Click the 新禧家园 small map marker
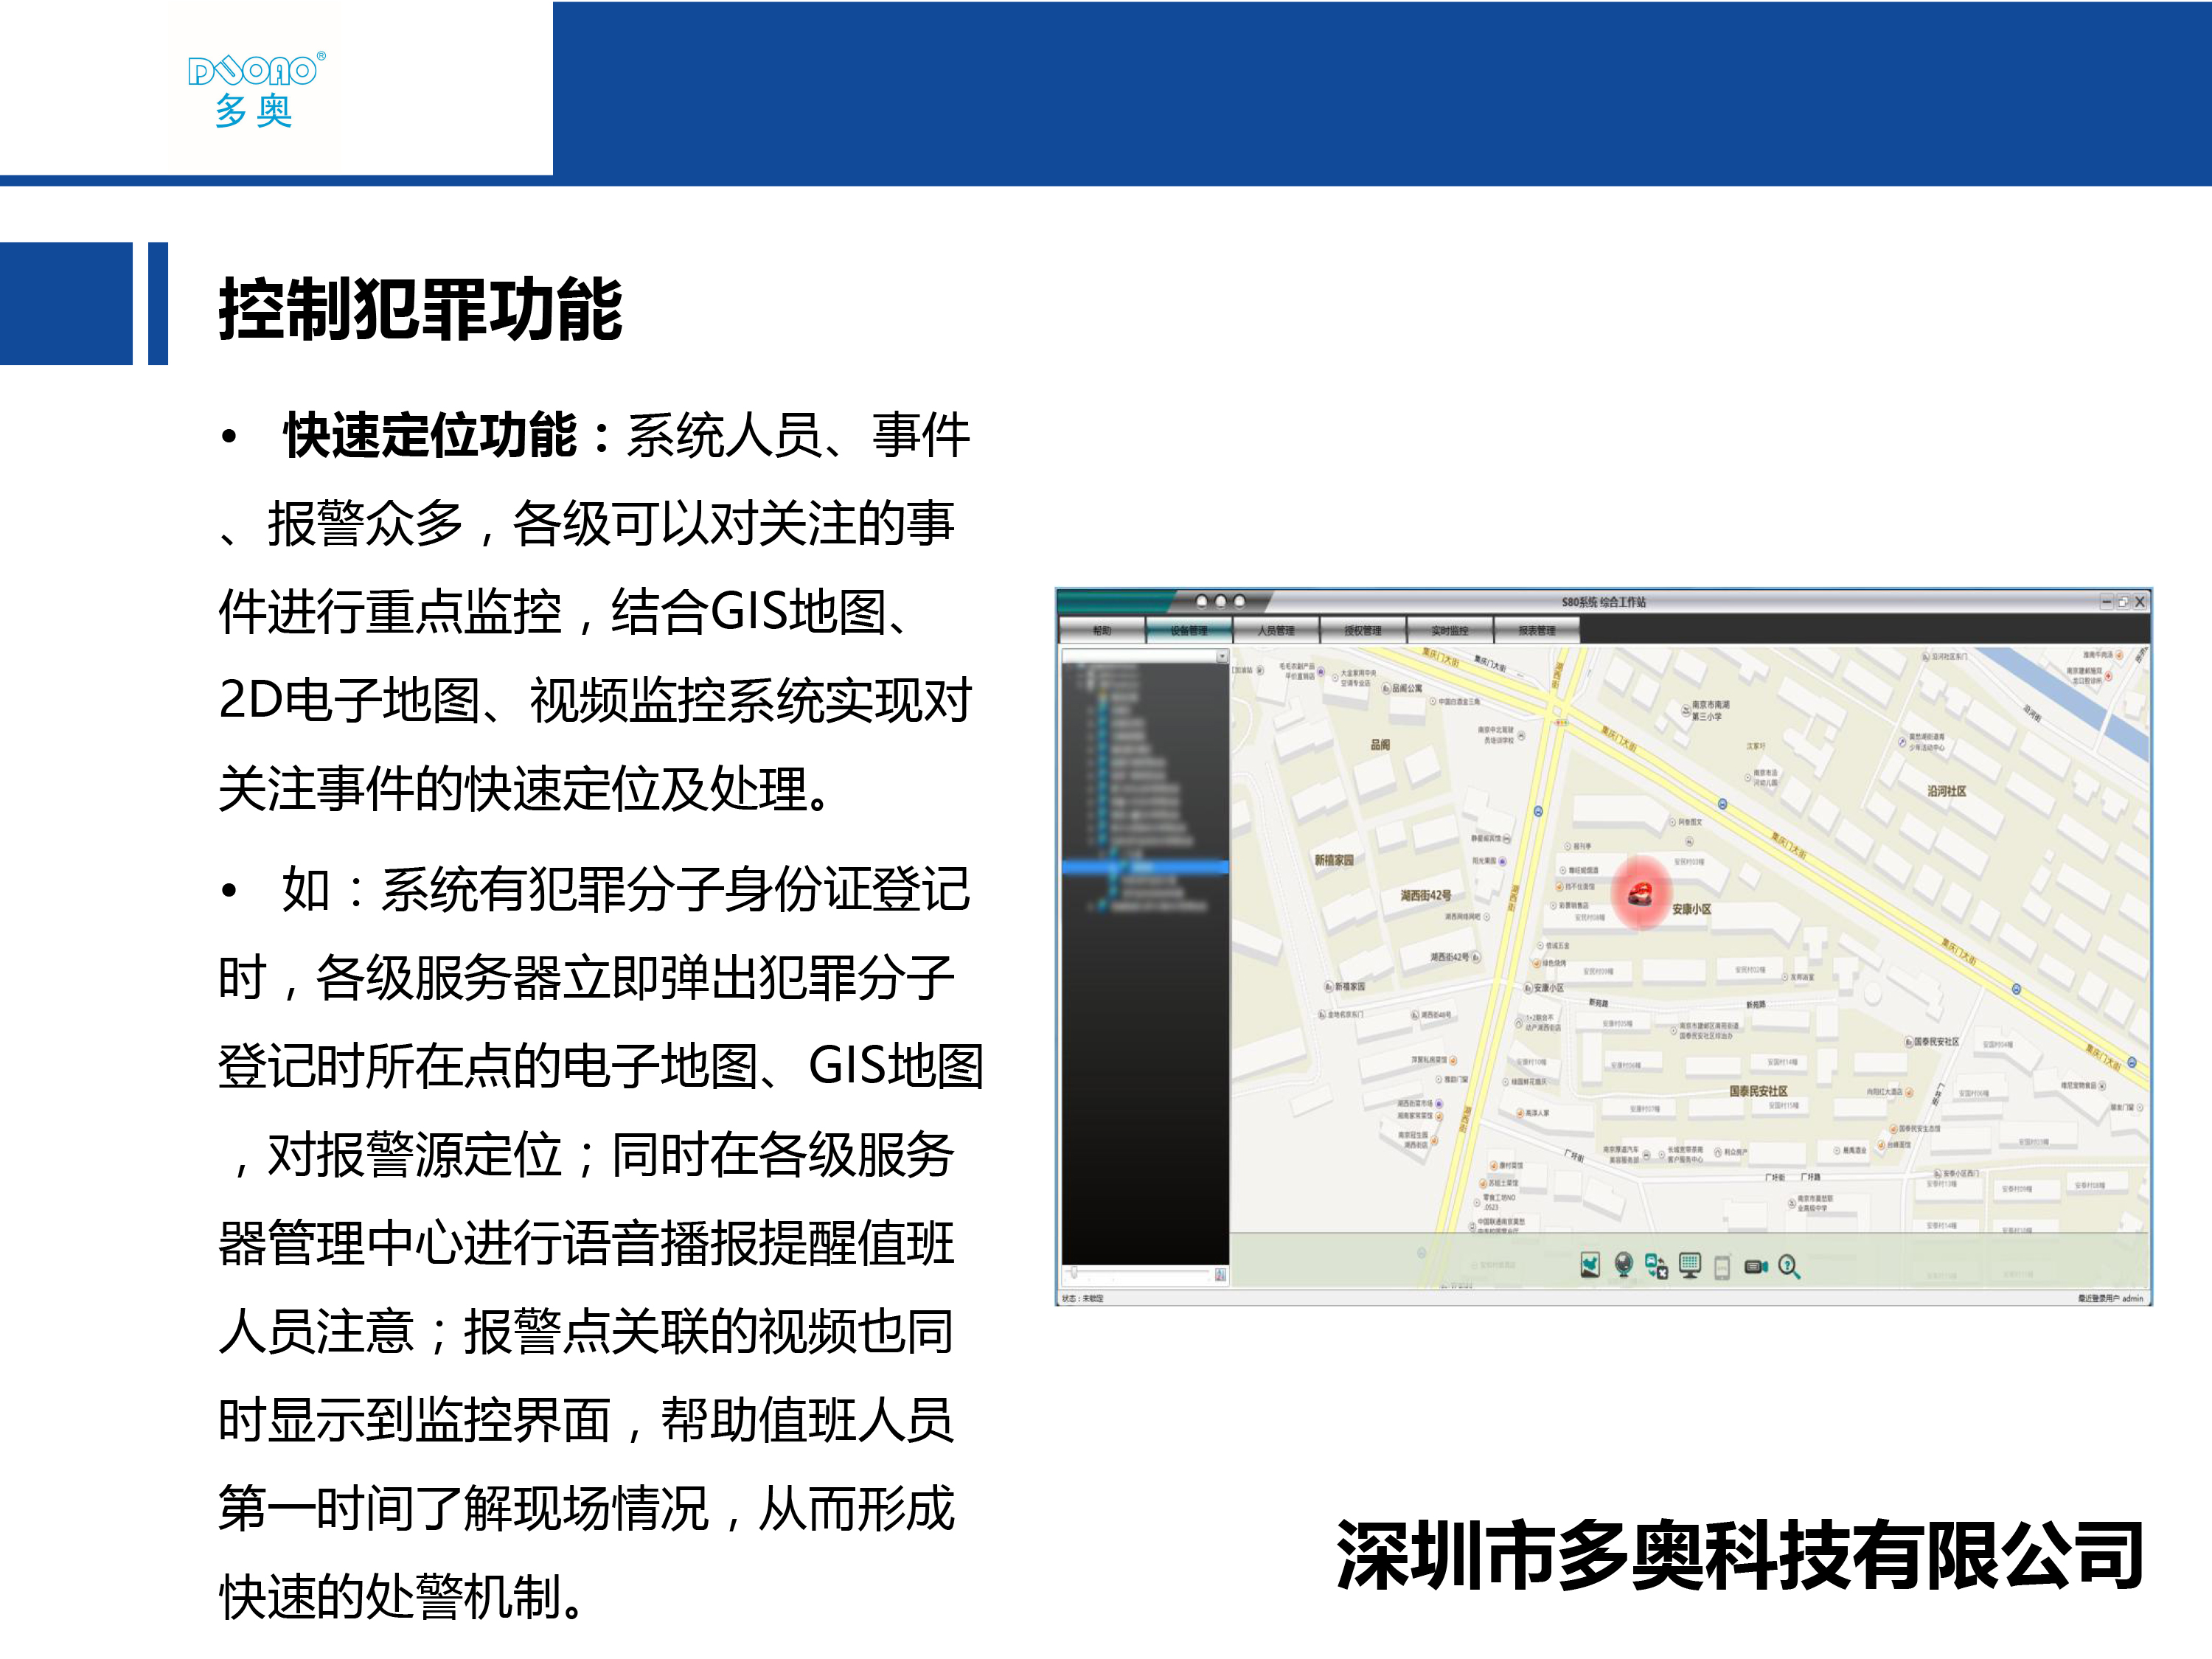 click(x=1328, y=987)
